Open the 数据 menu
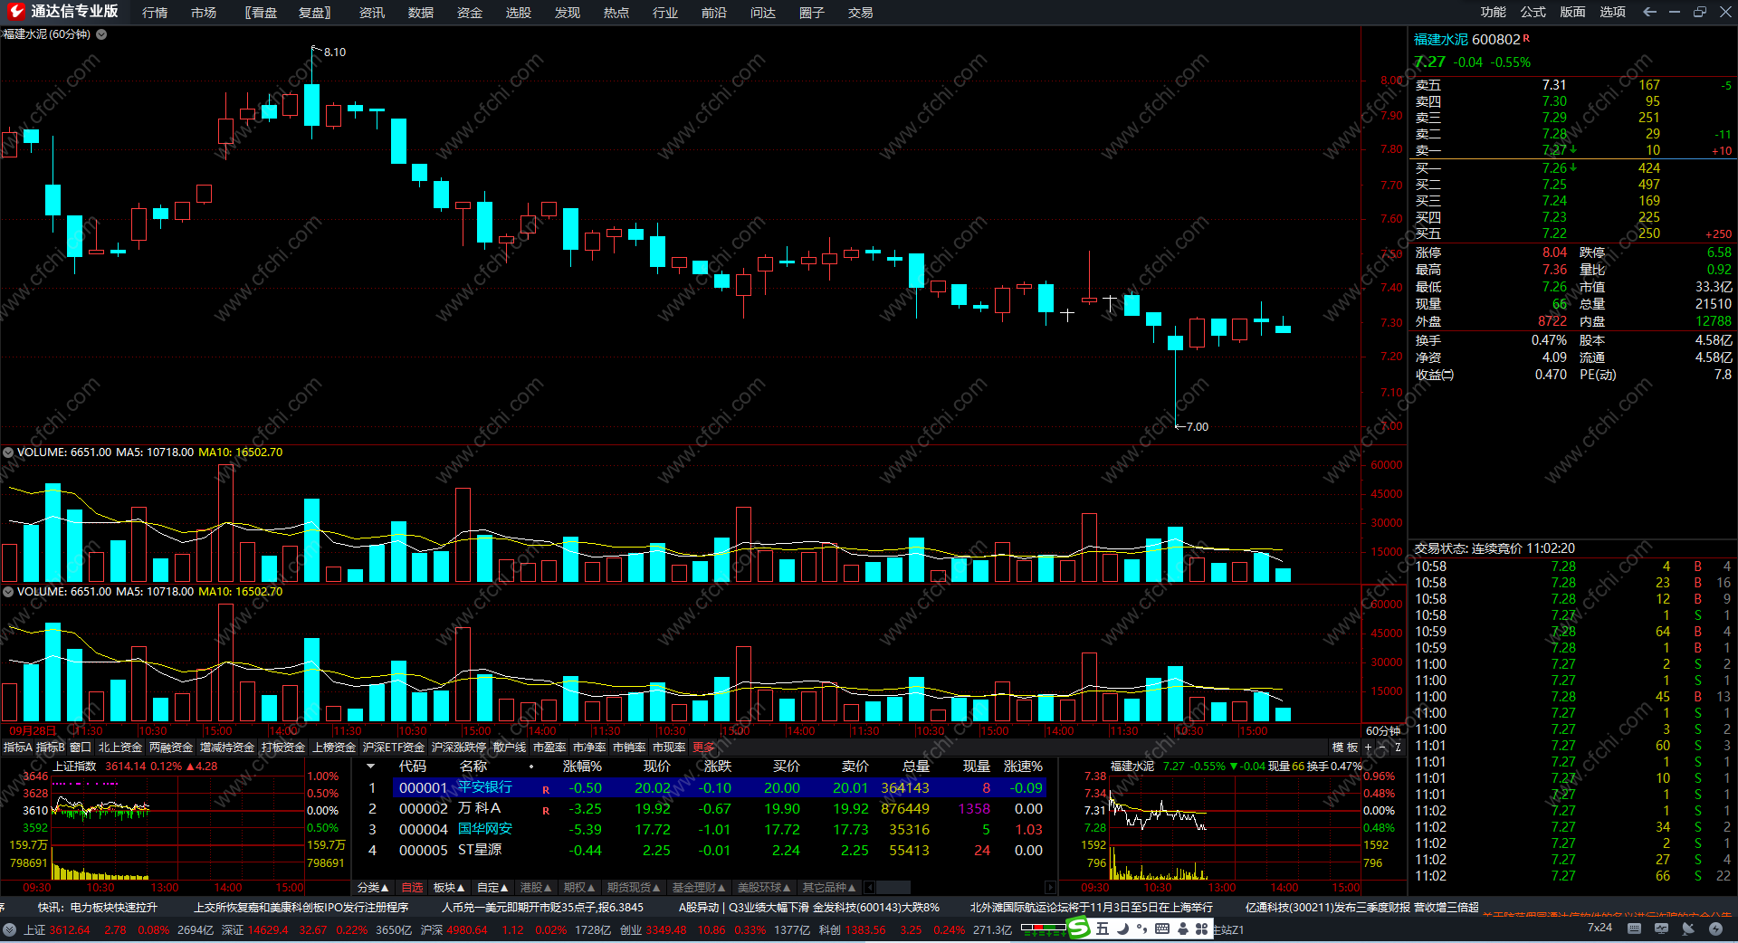Image resolution: width=1738 pixels, height=943 pixels. click(421, 13)
